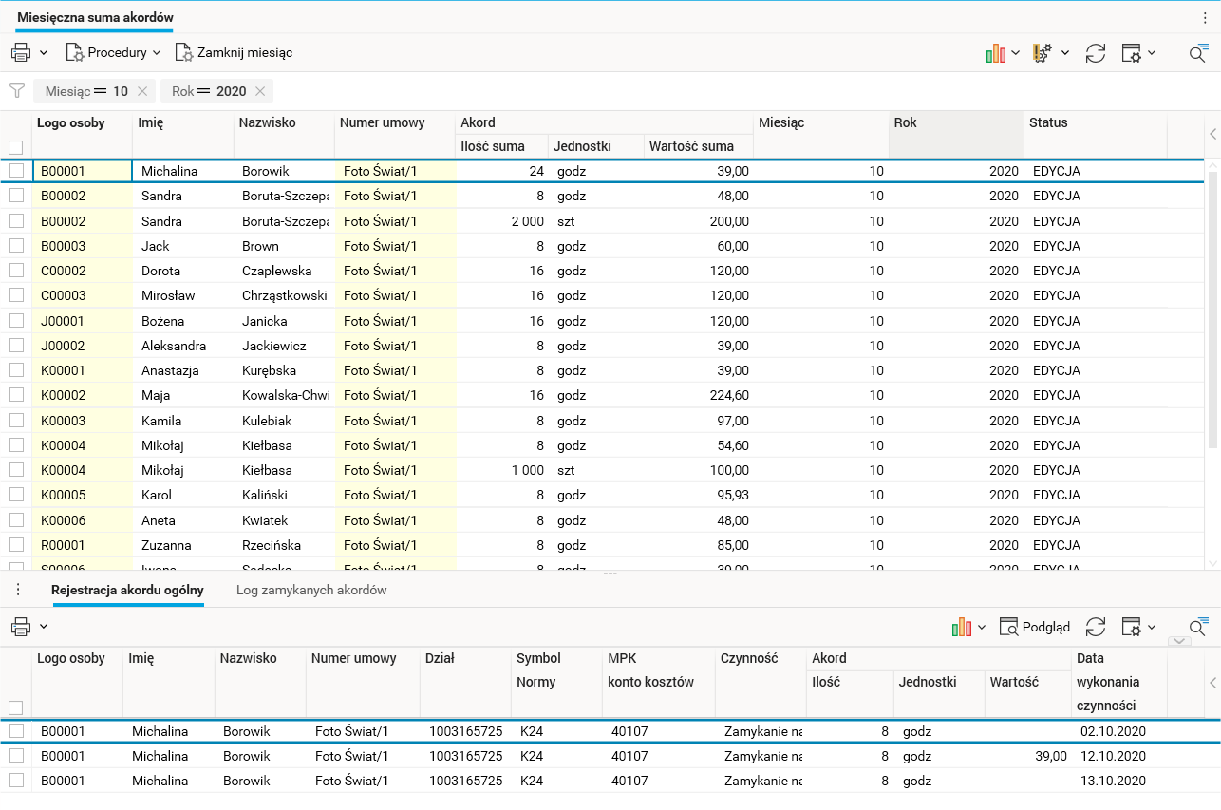
Task: Select all rows via upper header checkbox
Action: point(16,147)
